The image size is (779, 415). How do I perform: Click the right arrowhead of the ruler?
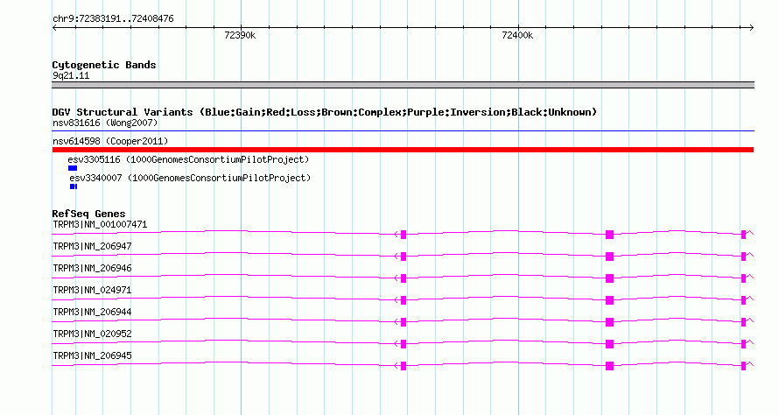click(752, 28)
